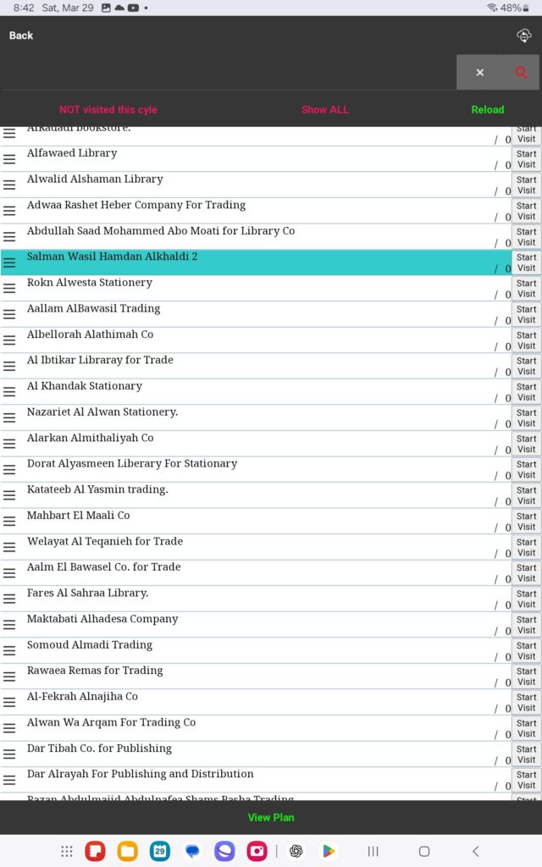Open the app drawer grid icon

[x=67, y=851]
